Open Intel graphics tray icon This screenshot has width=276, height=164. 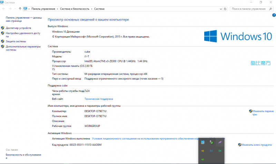[203, 142]
